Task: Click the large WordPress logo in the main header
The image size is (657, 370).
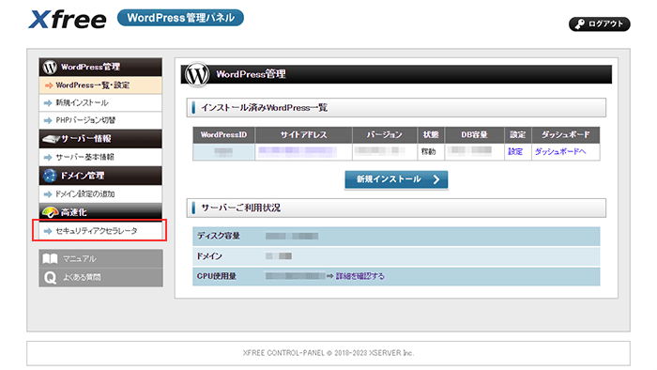Action: [197, 75]
